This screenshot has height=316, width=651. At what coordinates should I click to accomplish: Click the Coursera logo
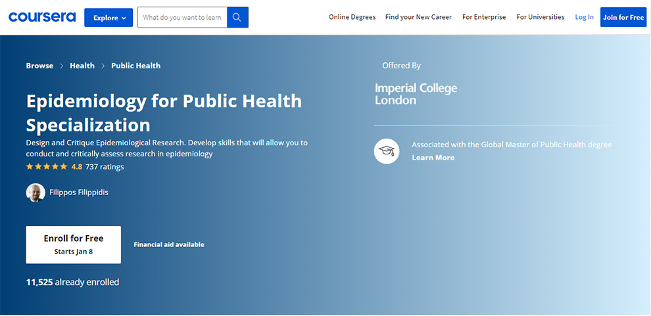pos(42,17)
